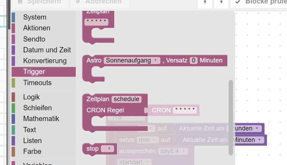The width and height of the screenshot is (287, 165).
Task: Click the flyout vertical scrollbar
Action: [x=231, y=118]
